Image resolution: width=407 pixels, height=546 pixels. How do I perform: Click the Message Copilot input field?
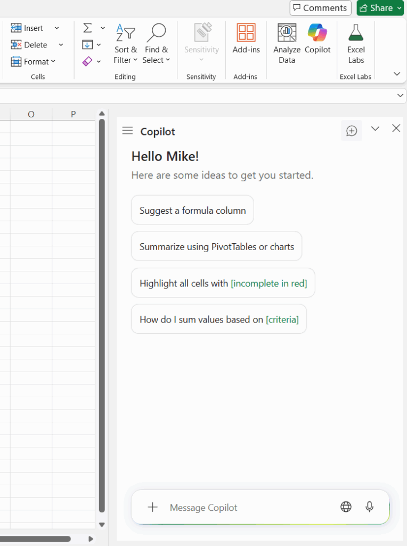(229, 507)
